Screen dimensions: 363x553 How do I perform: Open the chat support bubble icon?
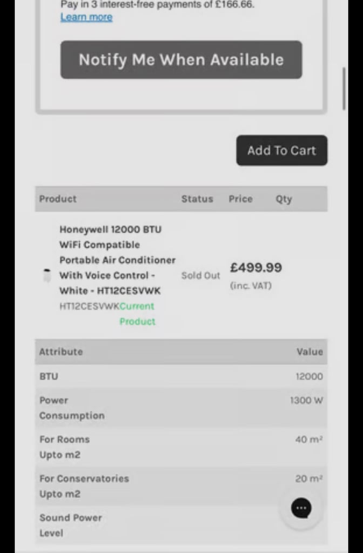tap(301, 508)
